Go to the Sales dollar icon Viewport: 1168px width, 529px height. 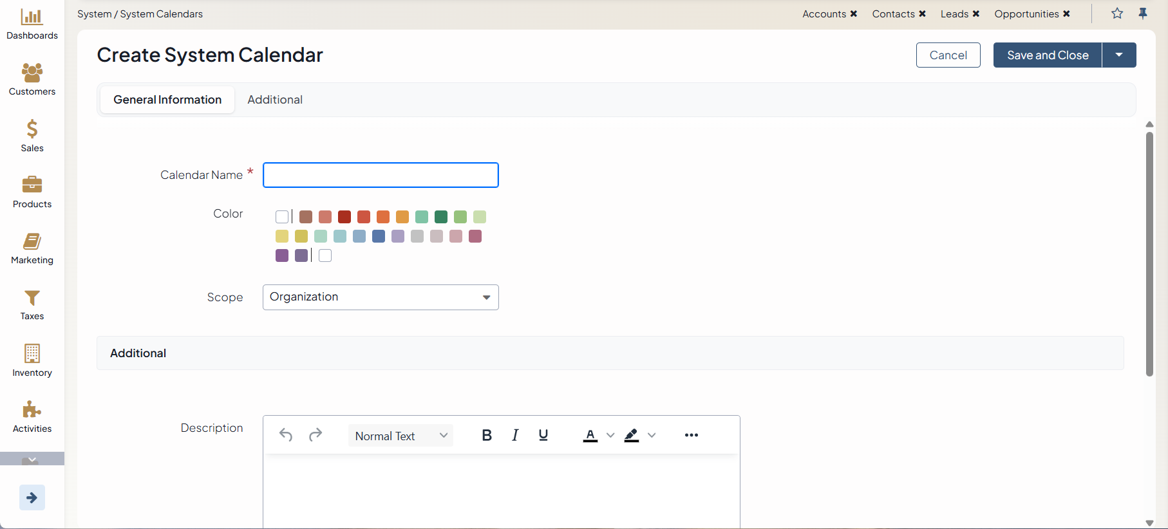(32, 129)
